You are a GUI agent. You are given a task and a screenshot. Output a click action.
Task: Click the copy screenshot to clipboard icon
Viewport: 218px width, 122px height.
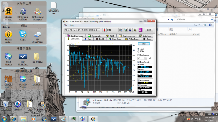point(125,30)
